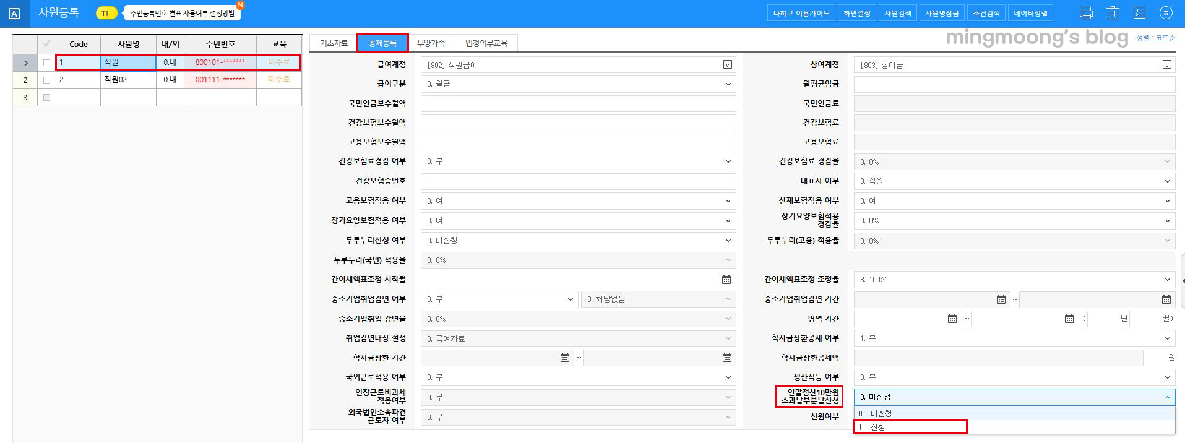Open the four-dot more menu icon

pyautogui.click(x=1165, y=13)
